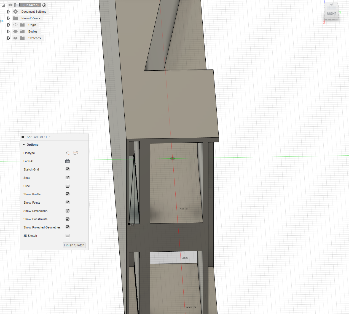This screenshot has height=314, width=349.
Task: Toggle visibility eye of the (Unsaved) root component
Action: [10, 5]
